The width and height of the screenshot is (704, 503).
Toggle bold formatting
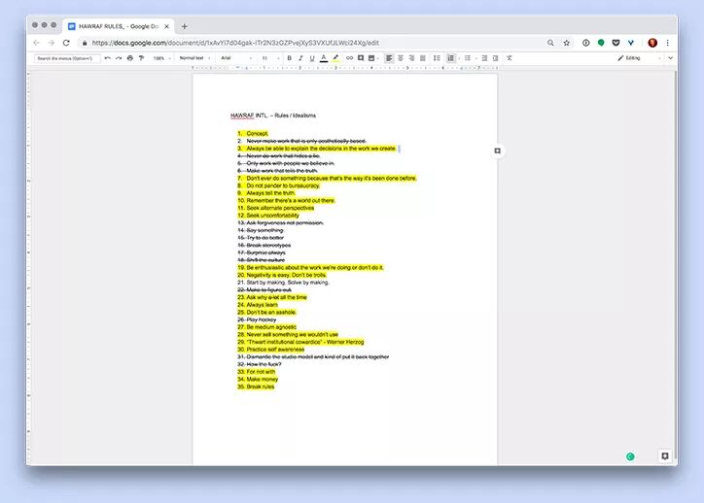(x=290, y=58)
